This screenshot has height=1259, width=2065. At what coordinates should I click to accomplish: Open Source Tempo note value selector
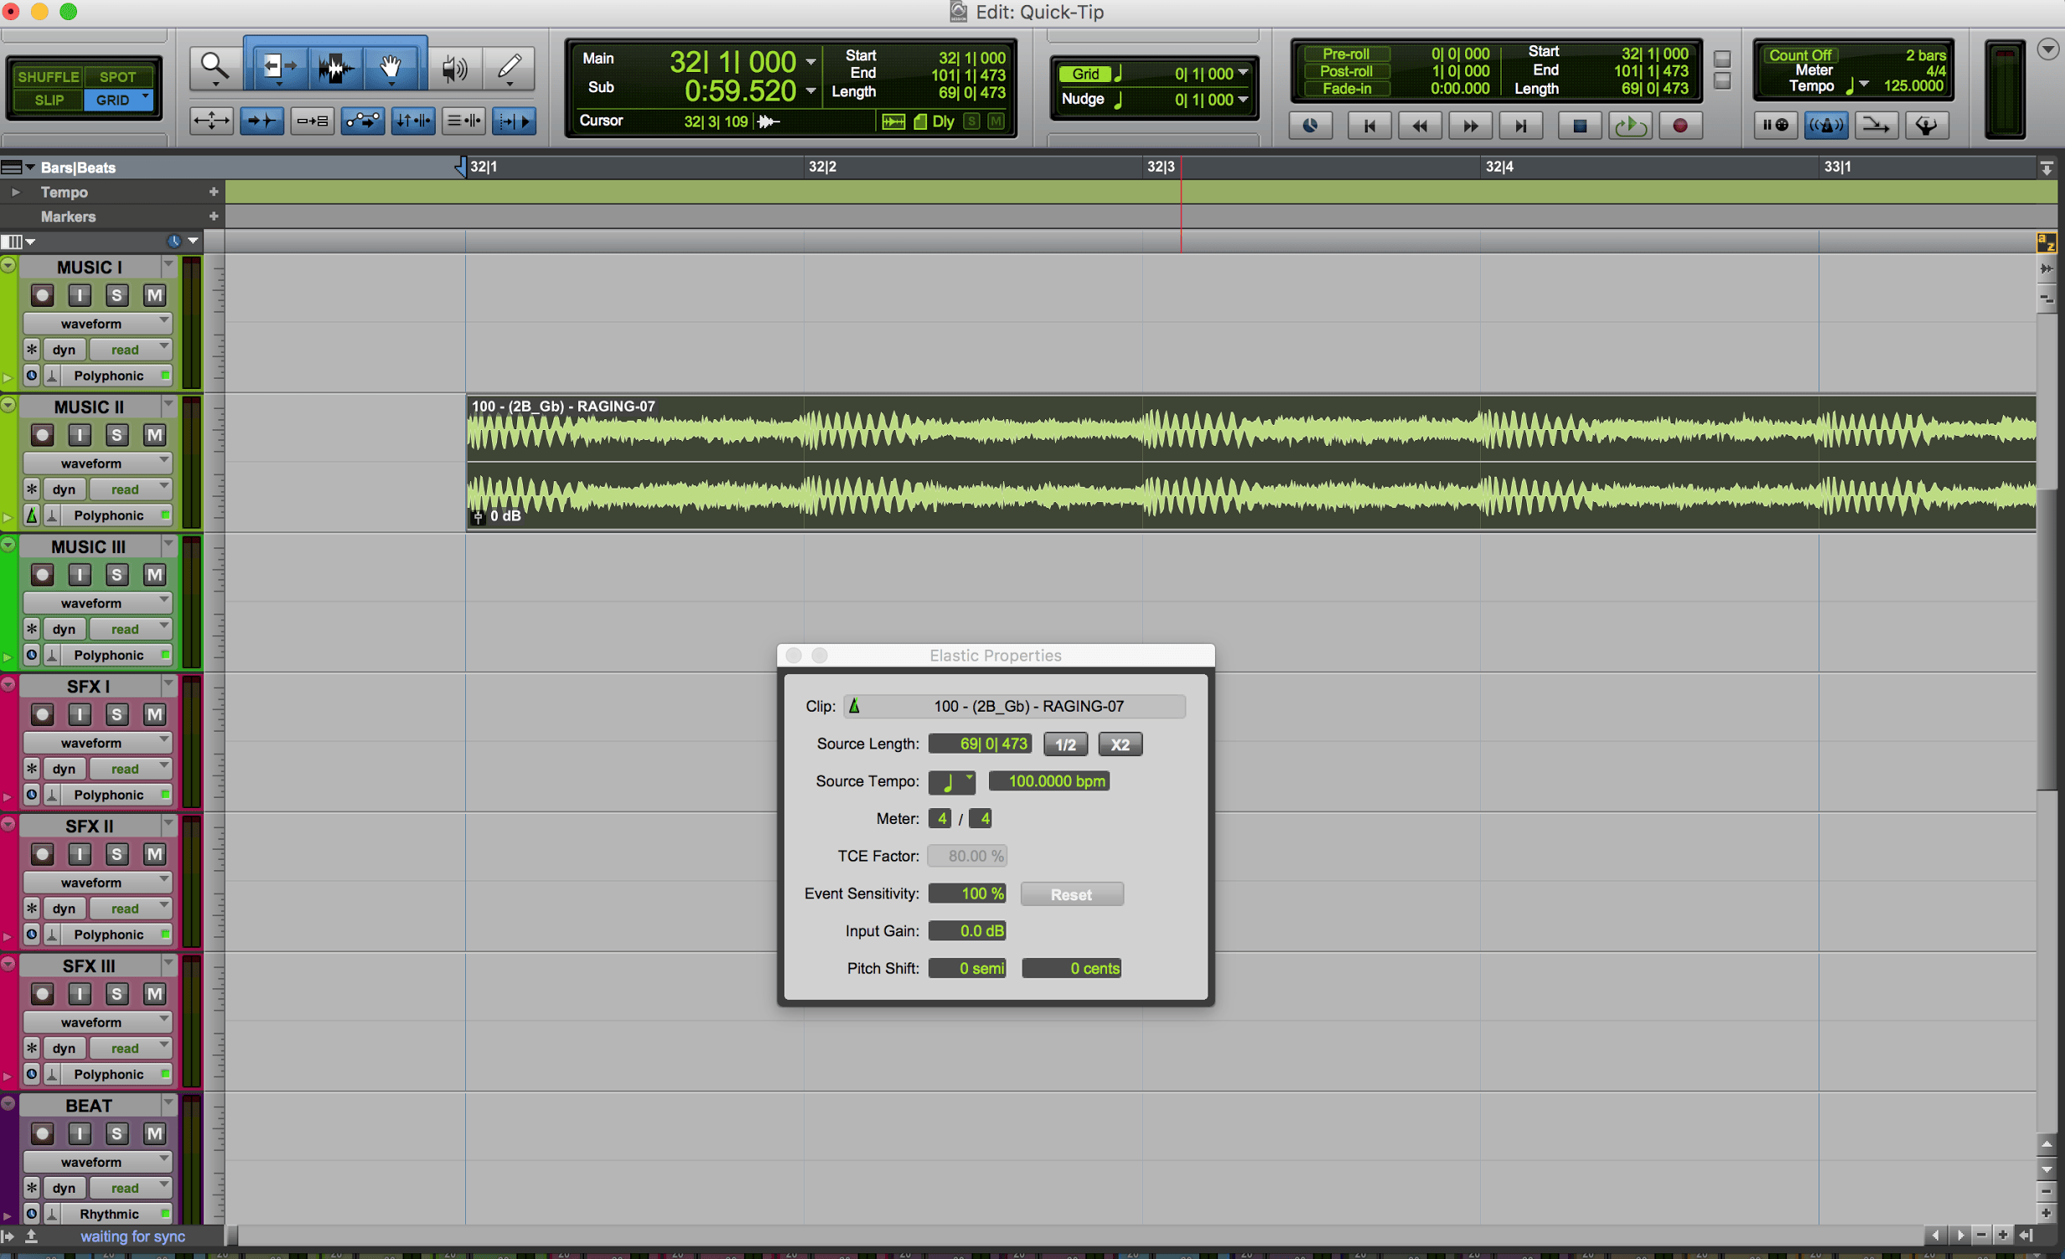pos(951,781)
